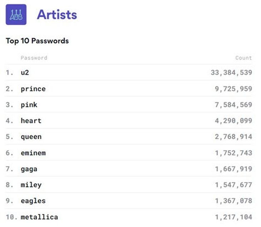Click the 1,217,104 count for metallica
The image size is (261, 227).
233,217
